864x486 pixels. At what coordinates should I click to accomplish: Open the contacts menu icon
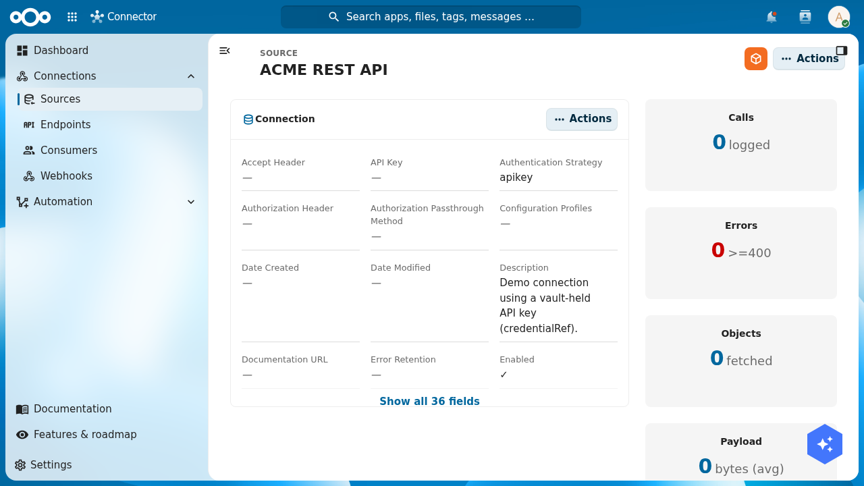click(805, 17)
